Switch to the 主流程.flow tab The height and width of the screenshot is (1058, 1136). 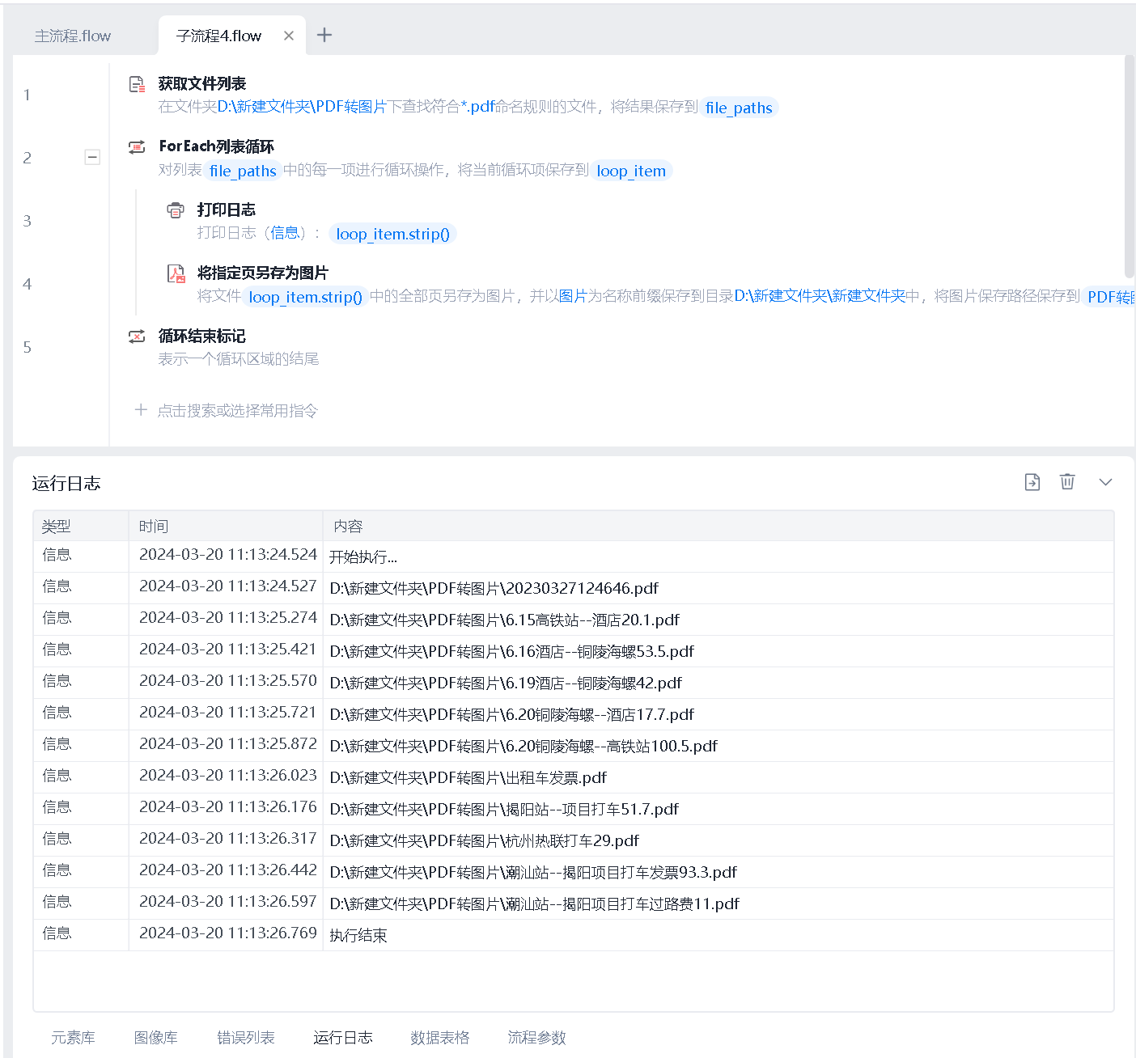click(x=73, y=36)
